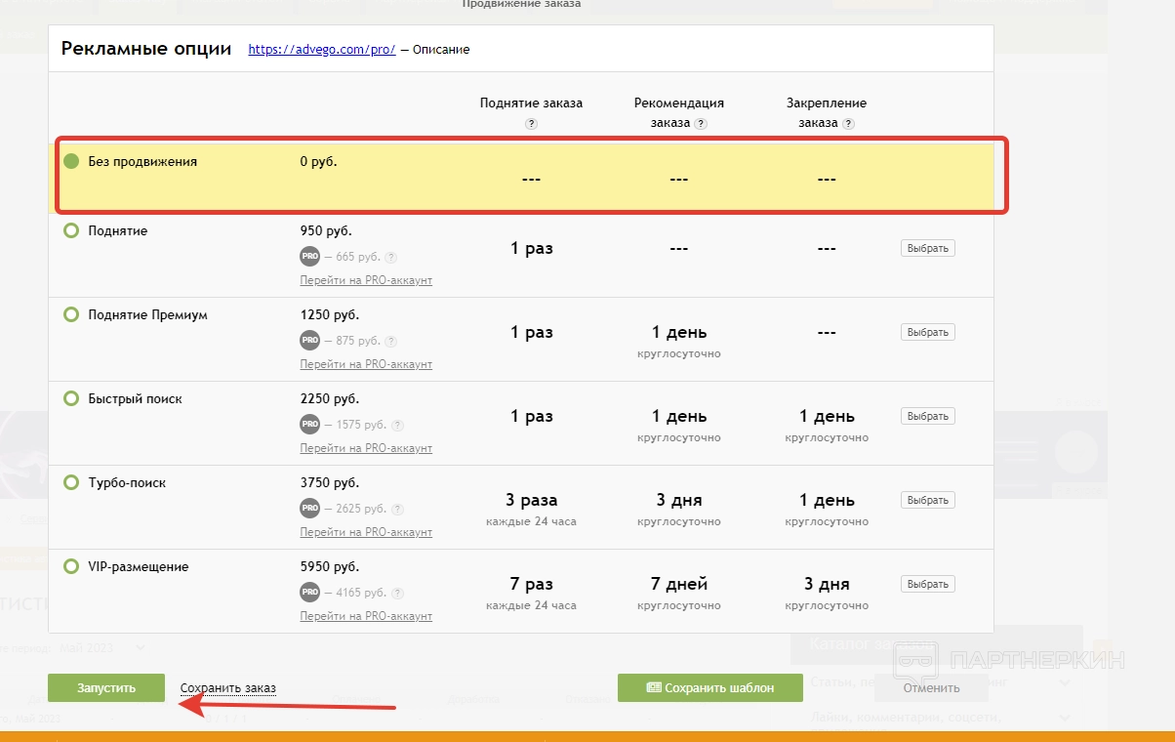The height and width of the screenshot is (742, 1175).
Task: Open the advego.com/pro/ link
Action: [321, 50]
